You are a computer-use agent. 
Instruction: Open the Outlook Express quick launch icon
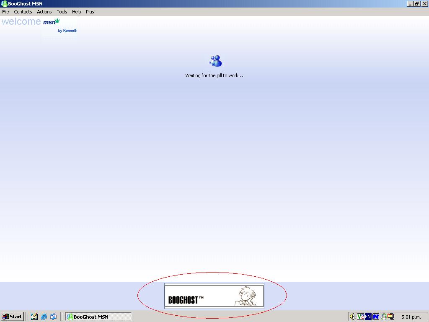point(53,317)
